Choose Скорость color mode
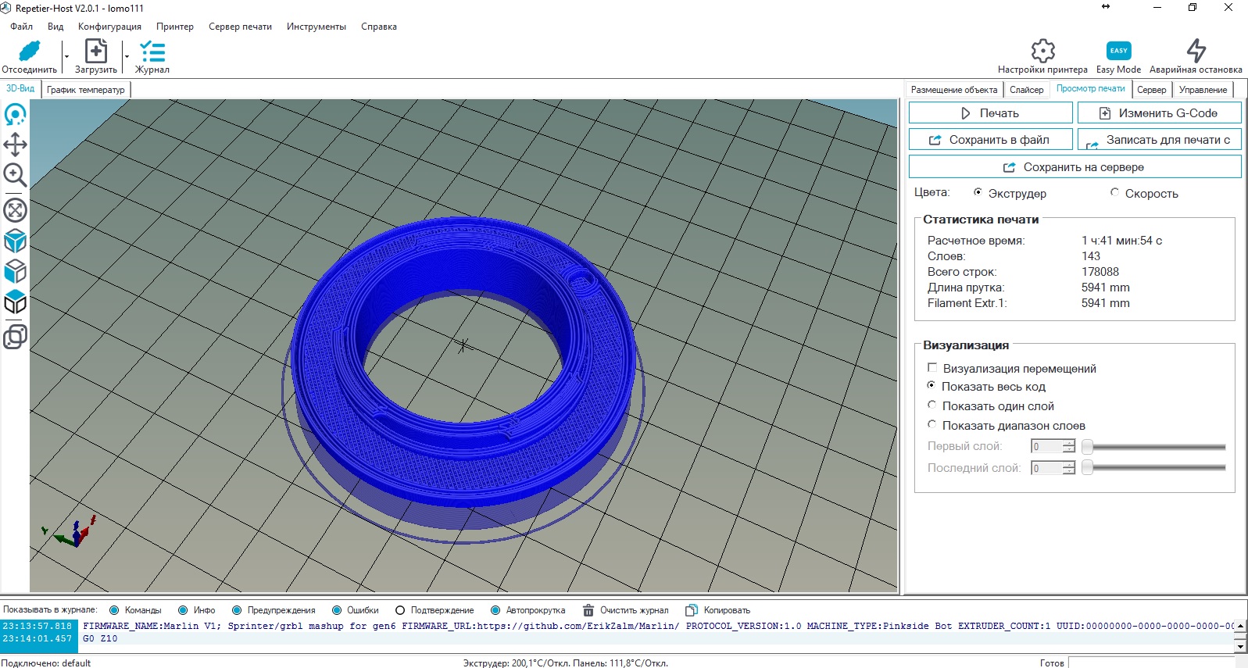 [1115, 193]
